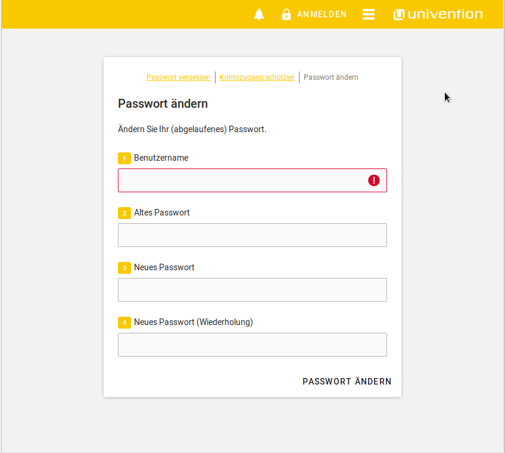Focus the Neues Passwort field
The width and height of the screenshot is (505, 453).
point(253,290)
